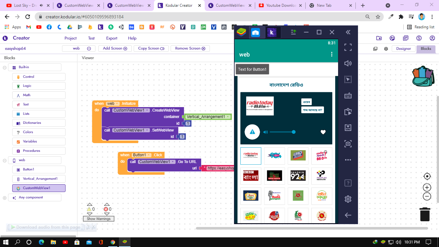Click the trash can in blocks viewer
The image size is (439, 247).
coord(425,214)
